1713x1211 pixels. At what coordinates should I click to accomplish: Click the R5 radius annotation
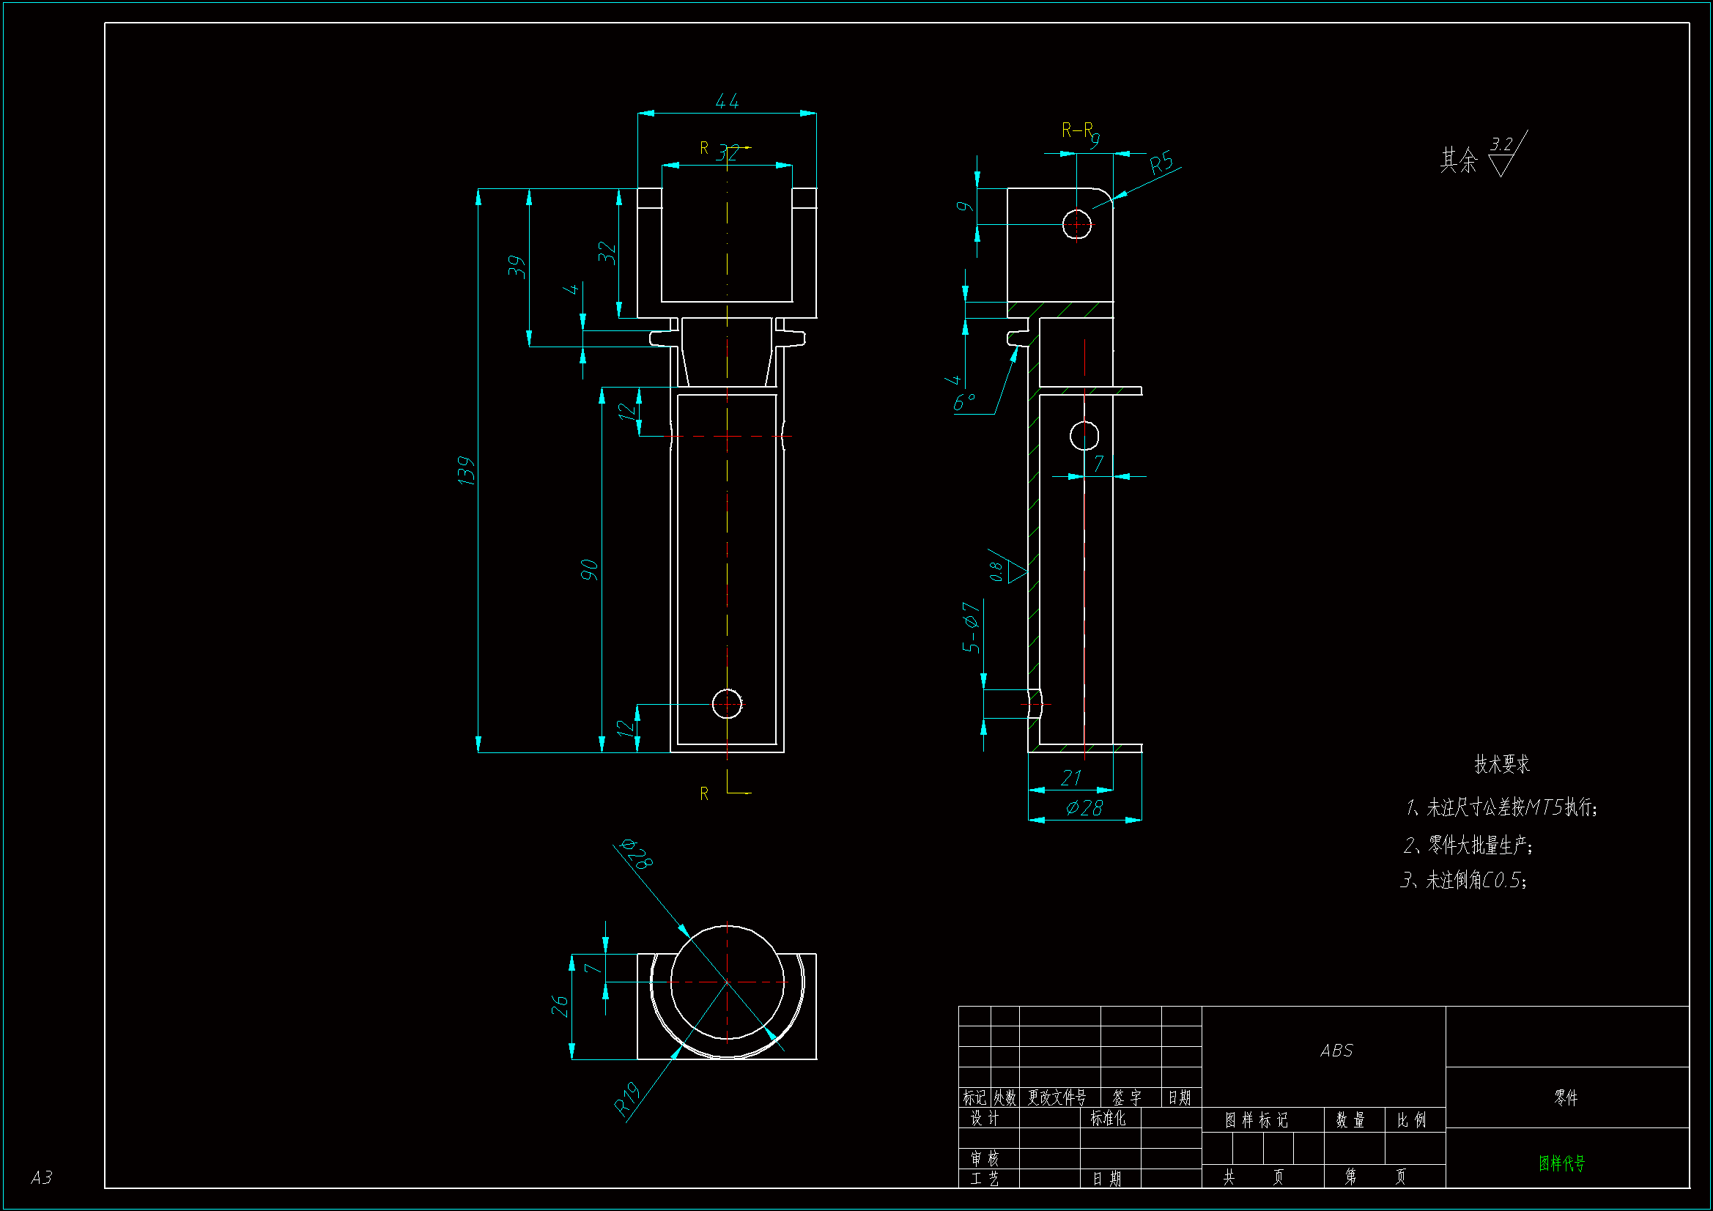[x=1161, y=163]
